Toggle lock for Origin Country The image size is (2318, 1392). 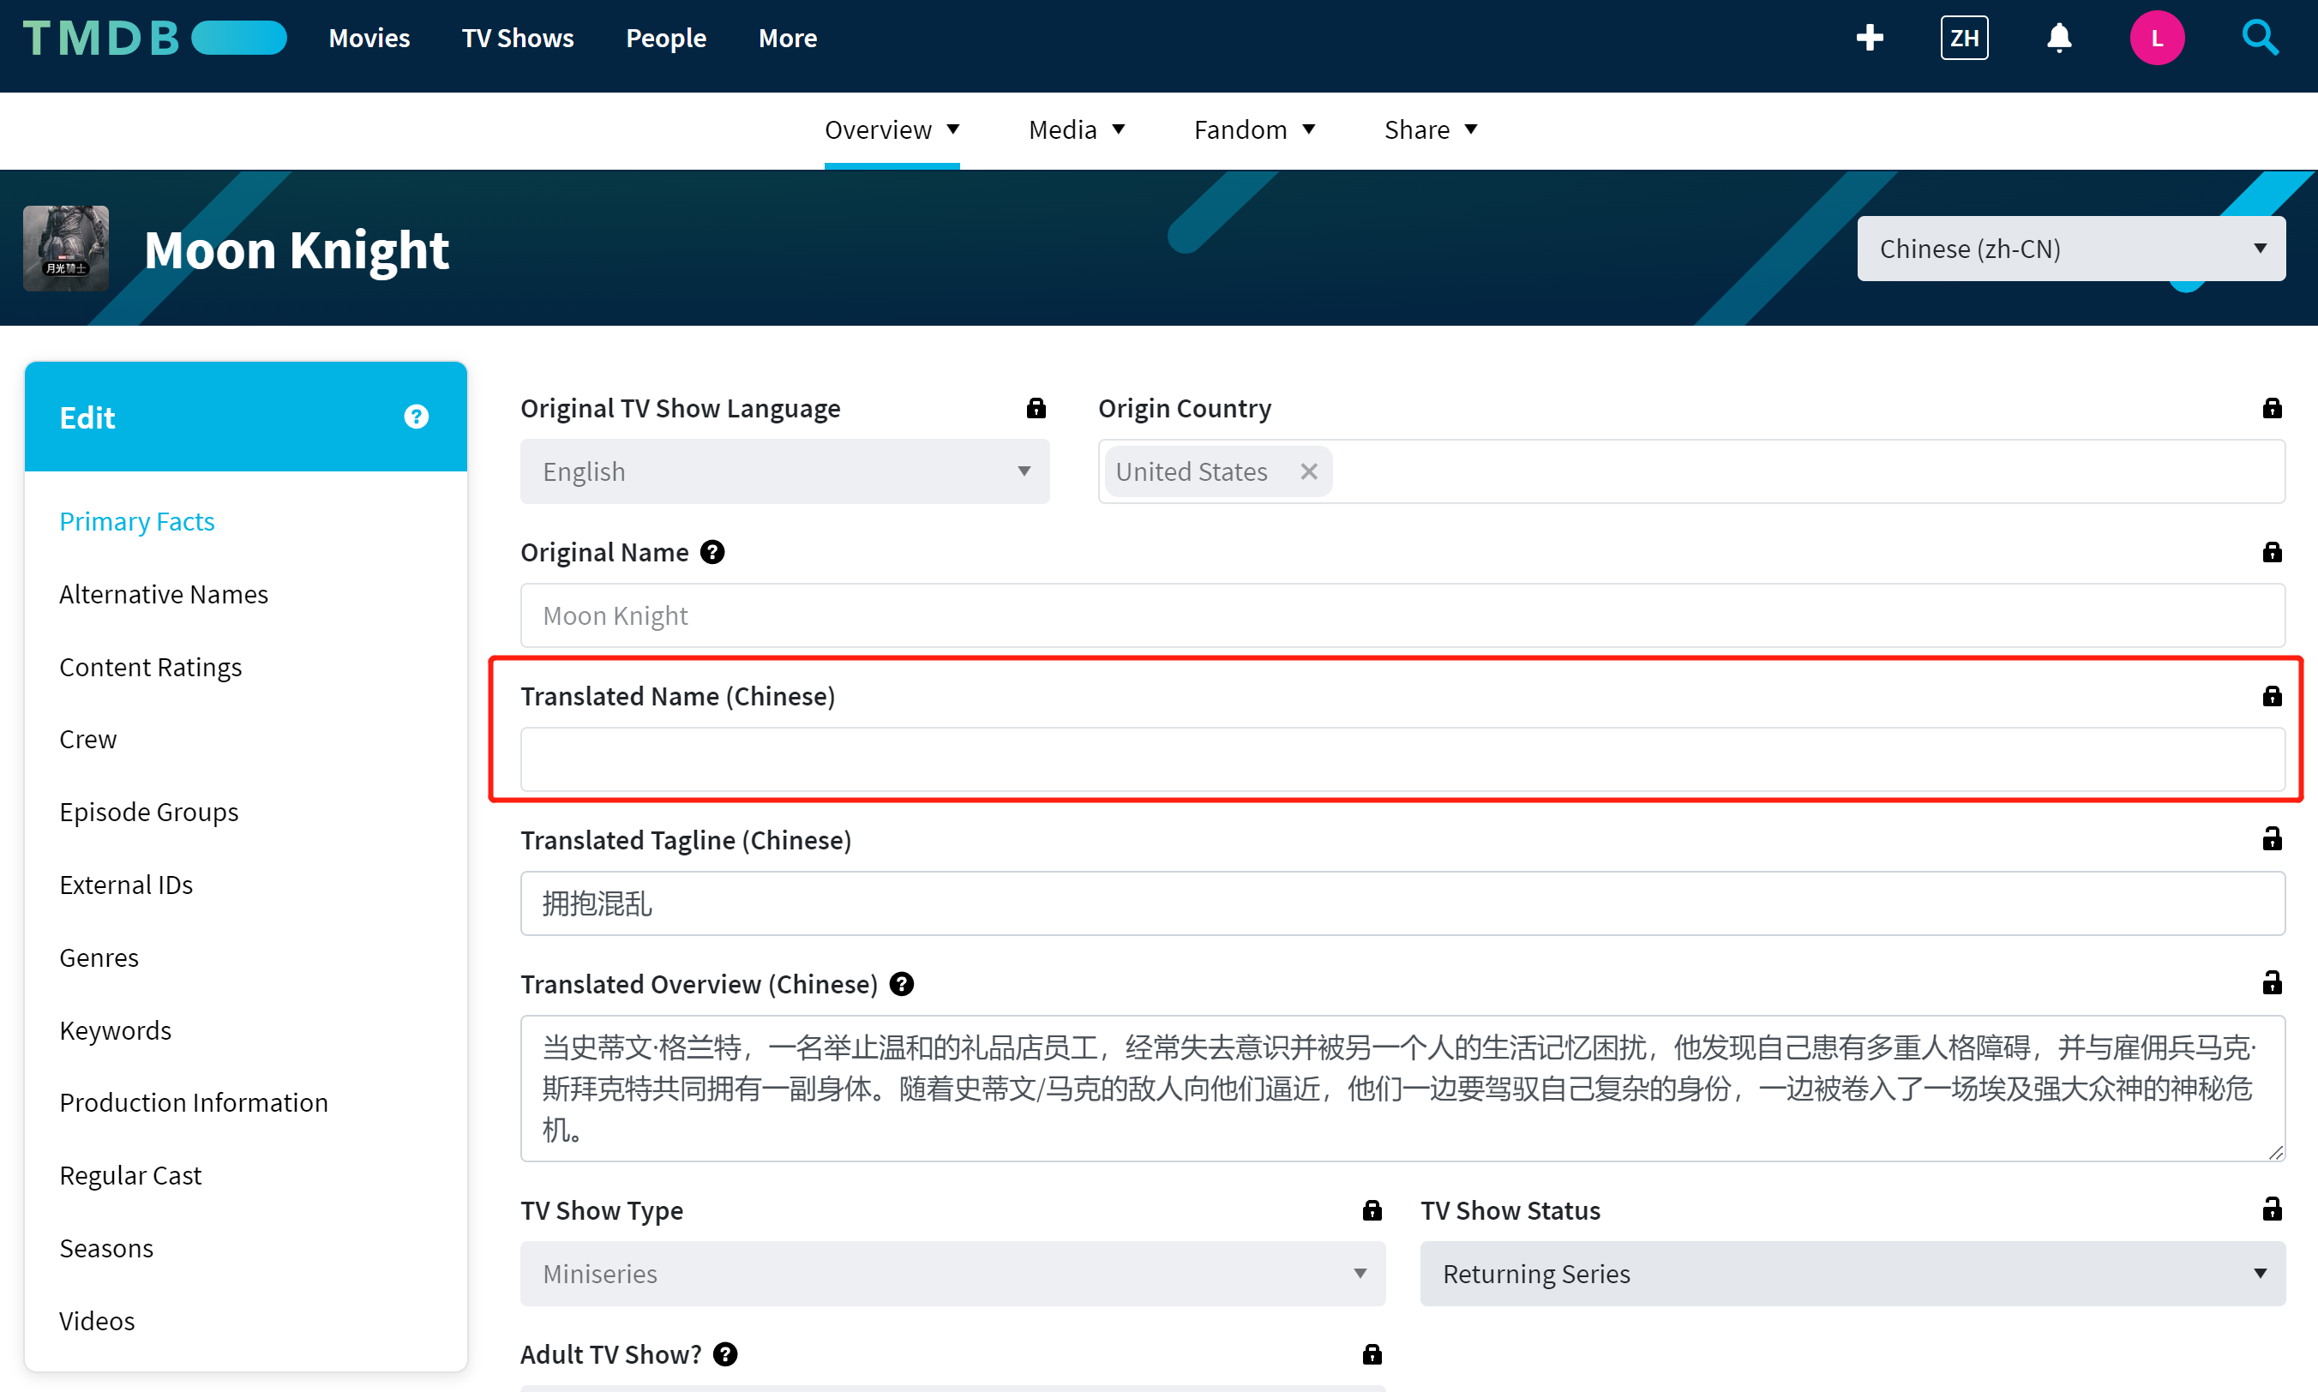tap(2271, 408)
